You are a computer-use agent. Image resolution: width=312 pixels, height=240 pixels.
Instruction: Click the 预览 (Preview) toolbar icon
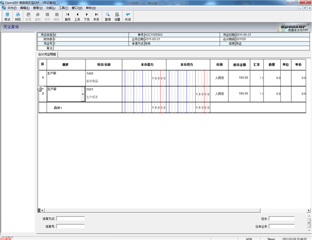pos(18,16)
